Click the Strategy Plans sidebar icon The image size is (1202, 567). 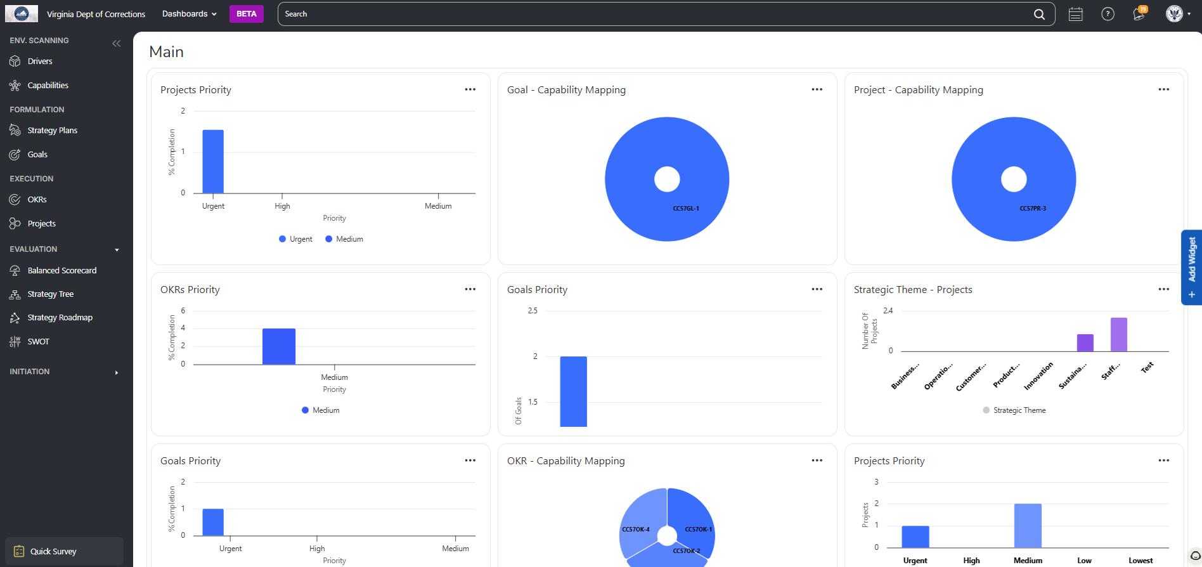click(x=15, y=131)
